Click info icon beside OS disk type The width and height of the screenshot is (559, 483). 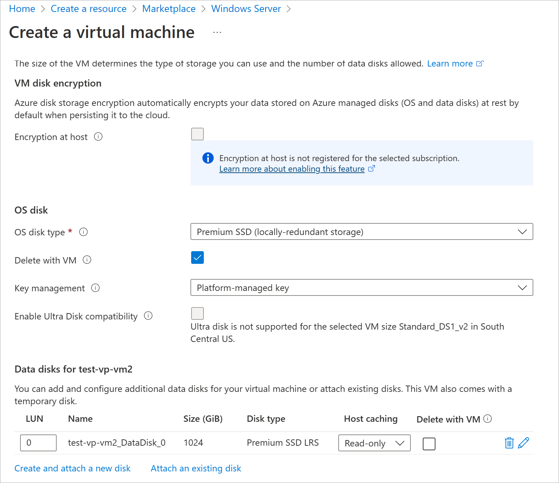[x=83, y=232]
